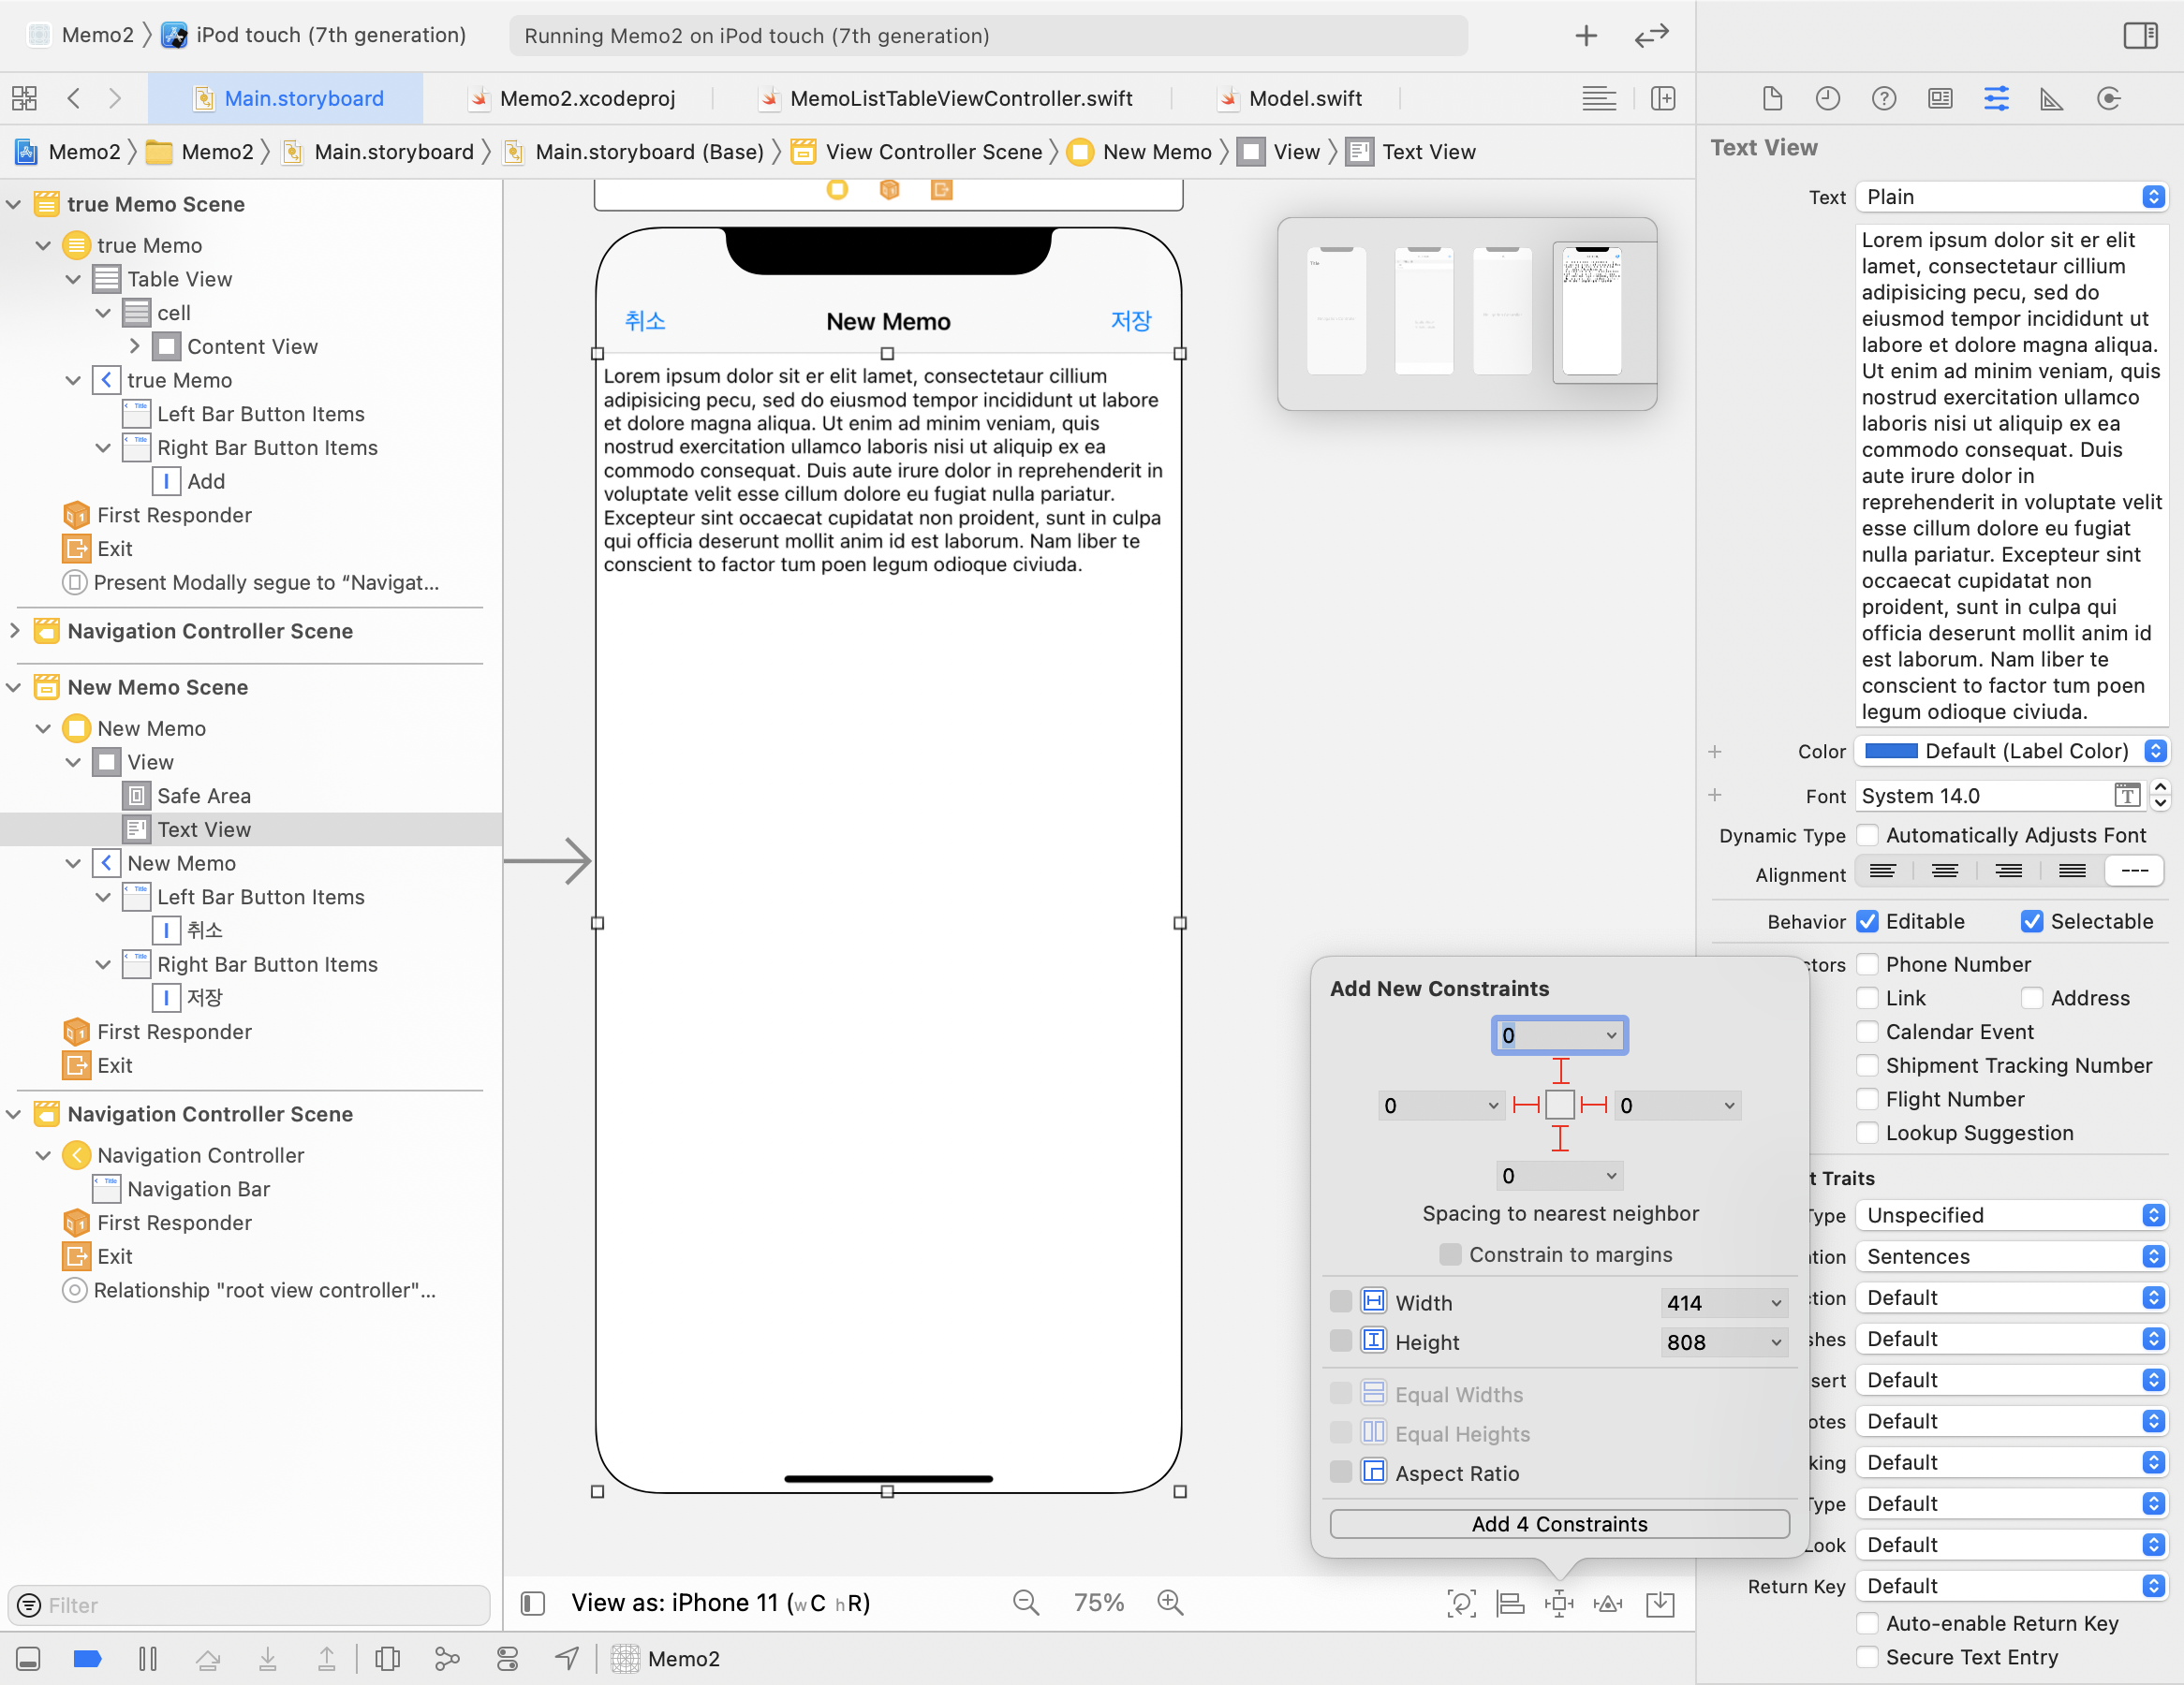Show the Quick Help inspector
The width and height of the screenshot is (2184, 1685).
tap(1883, 98)
